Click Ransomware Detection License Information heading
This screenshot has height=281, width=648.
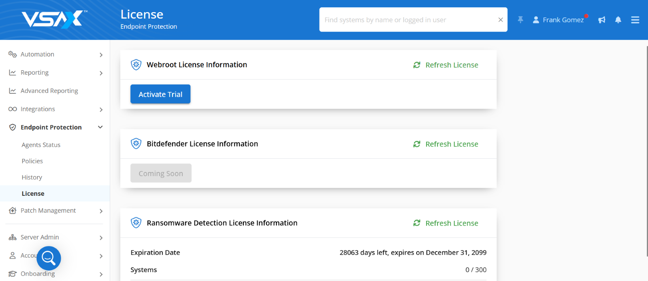point(222,223)
